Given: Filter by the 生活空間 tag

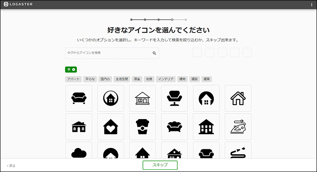Looking at the screenshot, I should tap(122, 79).
